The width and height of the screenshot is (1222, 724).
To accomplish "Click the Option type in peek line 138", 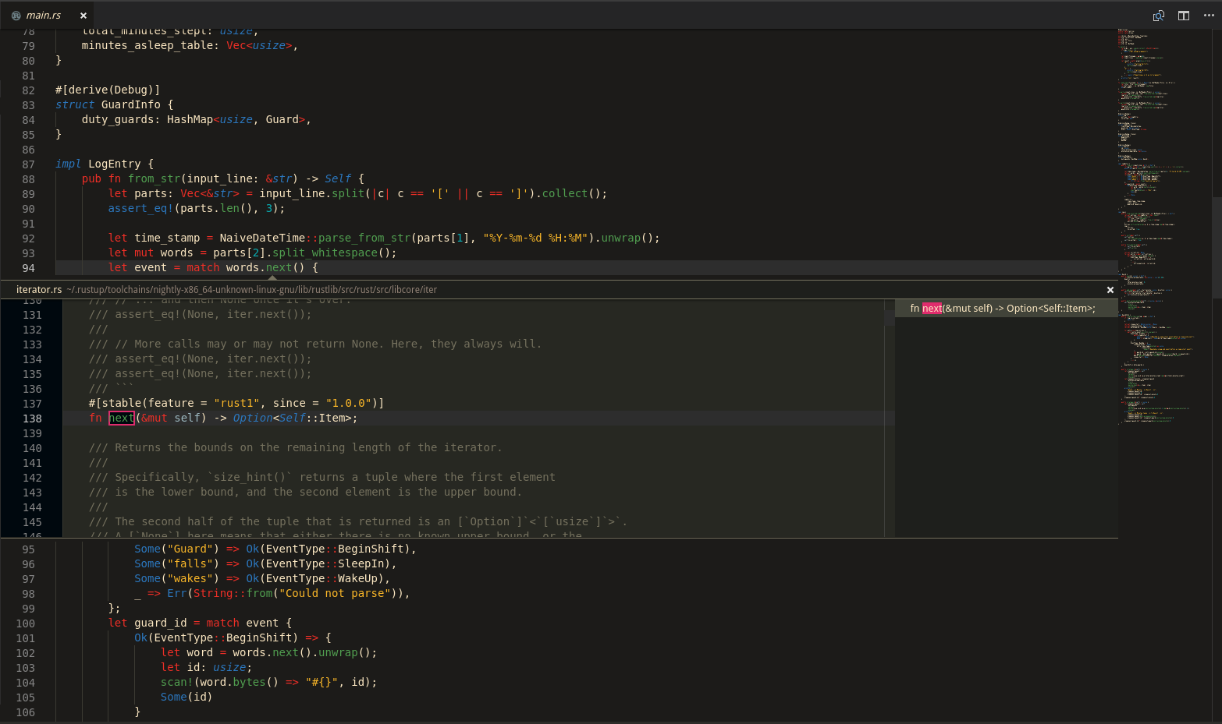I will [x=252, y=419].
